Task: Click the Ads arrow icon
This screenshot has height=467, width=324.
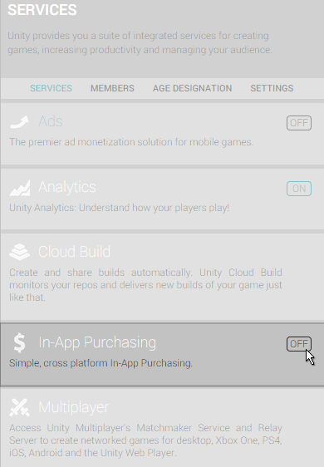Action: (20, 122)
